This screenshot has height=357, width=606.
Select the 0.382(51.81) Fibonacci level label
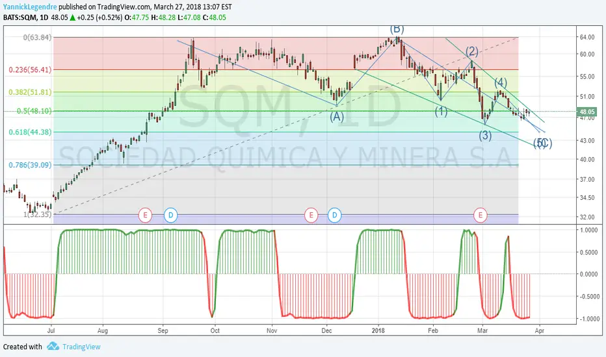(30, 92)
